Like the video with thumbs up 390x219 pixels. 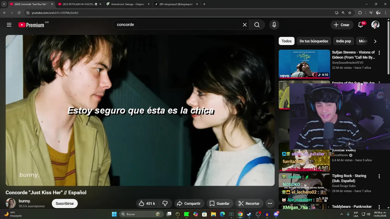pos(147,203)
